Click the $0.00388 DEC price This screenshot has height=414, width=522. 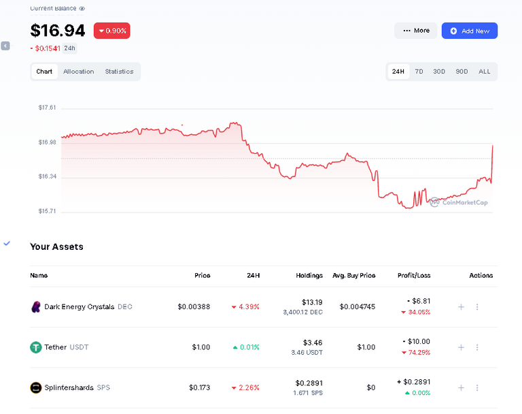click(x=194, y=307)
